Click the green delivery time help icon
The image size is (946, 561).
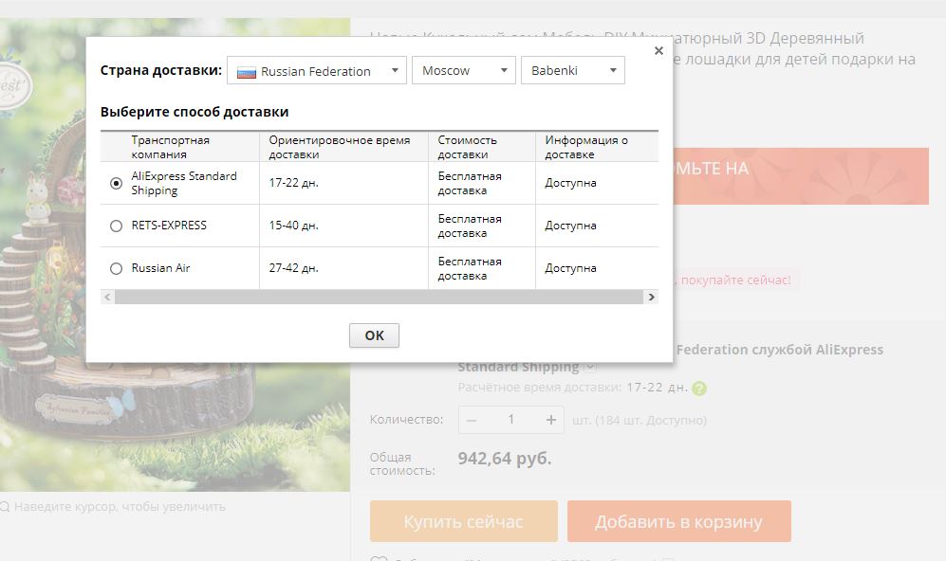[x=699, y=388]
